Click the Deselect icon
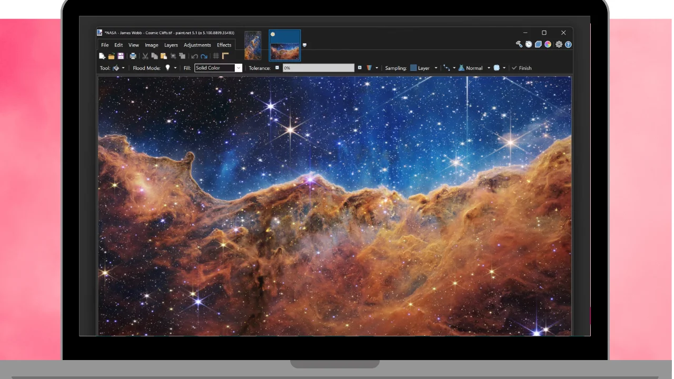The height and width of the screenshot is (379, 674). point(182,56)
